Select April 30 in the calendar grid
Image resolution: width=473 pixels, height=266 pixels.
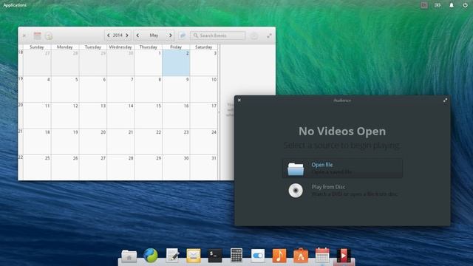click(120, 63)
